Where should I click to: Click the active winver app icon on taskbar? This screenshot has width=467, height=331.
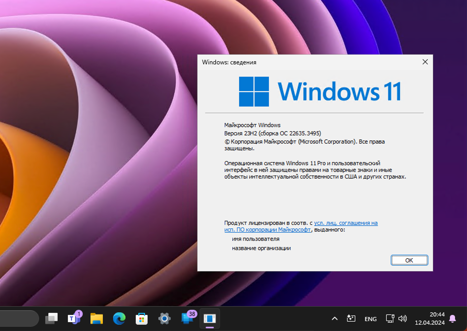210,319
